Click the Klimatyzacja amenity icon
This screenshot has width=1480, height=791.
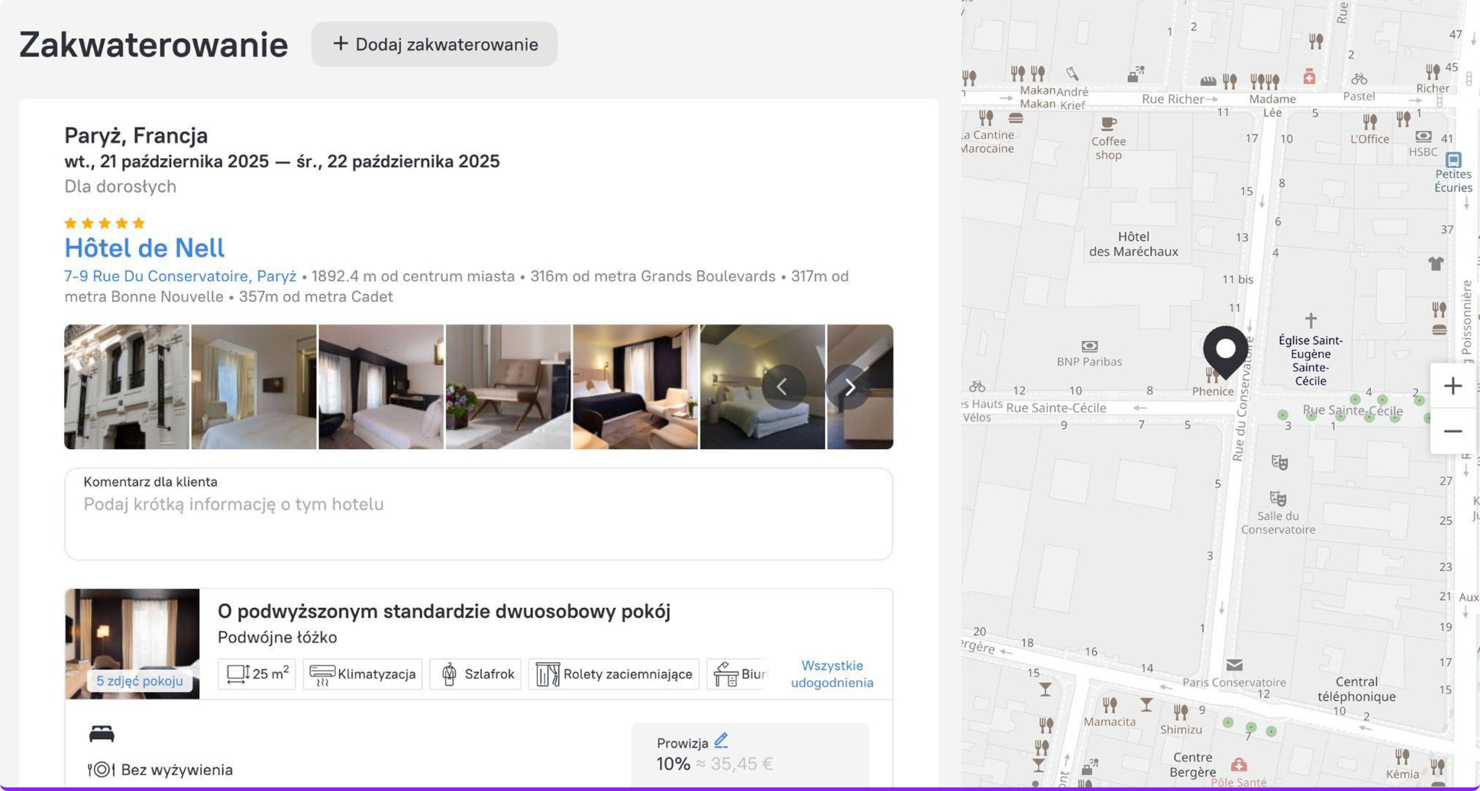[322, 674]
